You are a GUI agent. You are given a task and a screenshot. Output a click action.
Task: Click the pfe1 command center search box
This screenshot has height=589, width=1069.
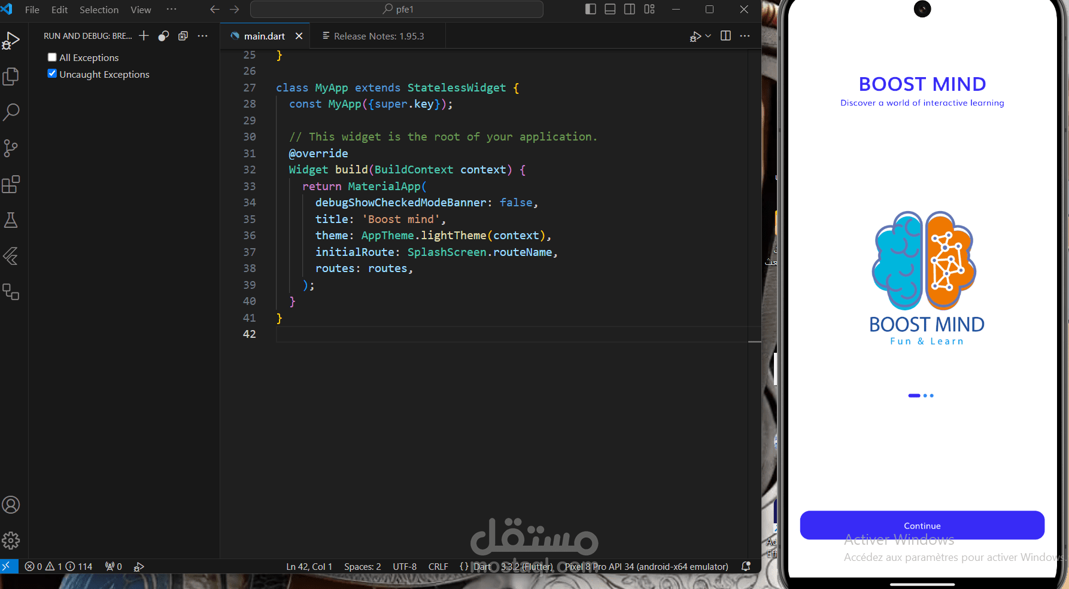(x=397, y=9)
